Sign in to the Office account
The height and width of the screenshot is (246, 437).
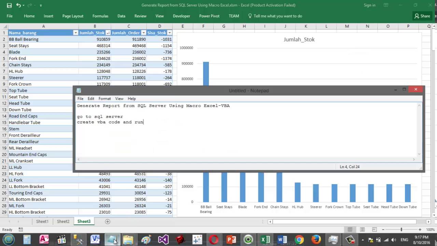pyautogui.click(x=369, y=5)
